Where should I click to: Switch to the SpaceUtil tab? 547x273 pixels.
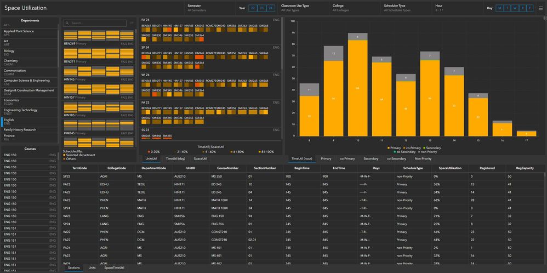[x=200, y=158]
